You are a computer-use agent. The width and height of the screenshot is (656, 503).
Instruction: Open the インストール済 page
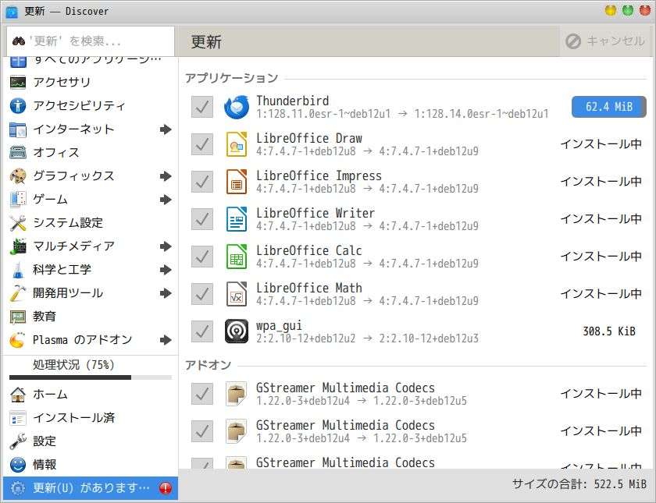click(x=91, y=418)
